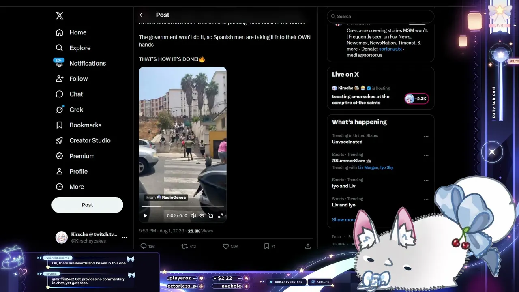Screen dimensions: 519x292
Task: Open the Liv Morgan, Iyo Sky link
Action: (x=376, y=167)
